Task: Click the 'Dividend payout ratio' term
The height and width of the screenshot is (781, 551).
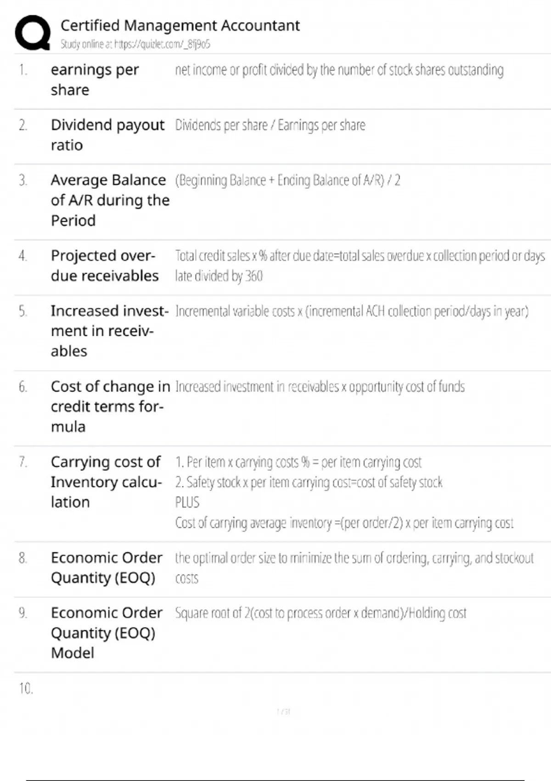Action: pyautogui.click(x=107, y=135)
